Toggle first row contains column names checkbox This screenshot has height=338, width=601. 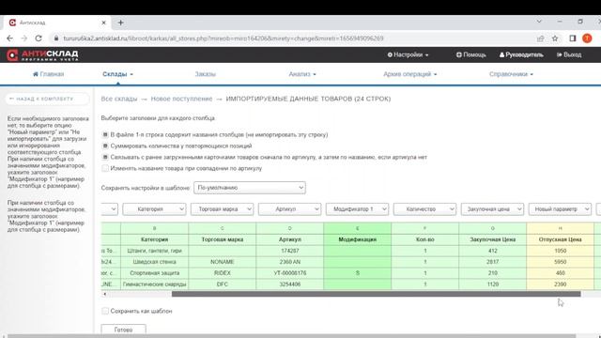point(105,134)
